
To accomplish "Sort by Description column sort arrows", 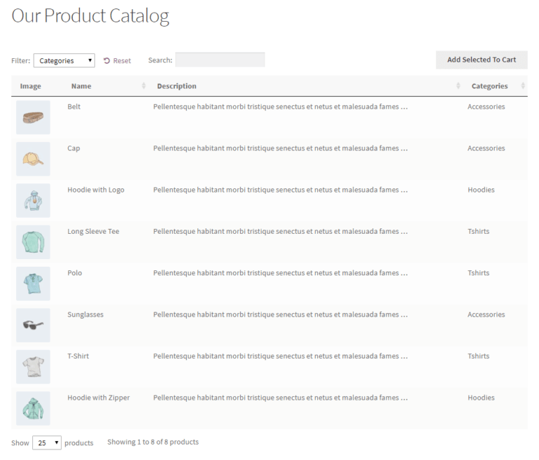I will 458,86.
